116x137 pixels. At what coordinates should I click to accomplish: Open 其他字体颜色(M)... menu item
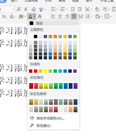pyautogui.click(x=53, y=118)
